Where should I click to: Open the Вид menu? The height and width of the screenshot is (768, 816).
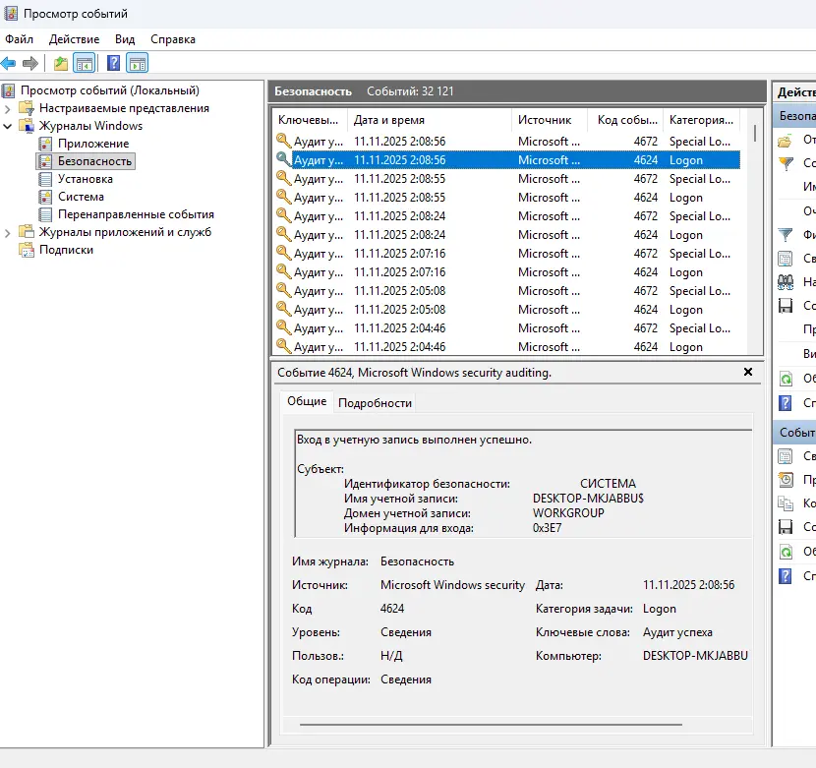click(125, 39)
